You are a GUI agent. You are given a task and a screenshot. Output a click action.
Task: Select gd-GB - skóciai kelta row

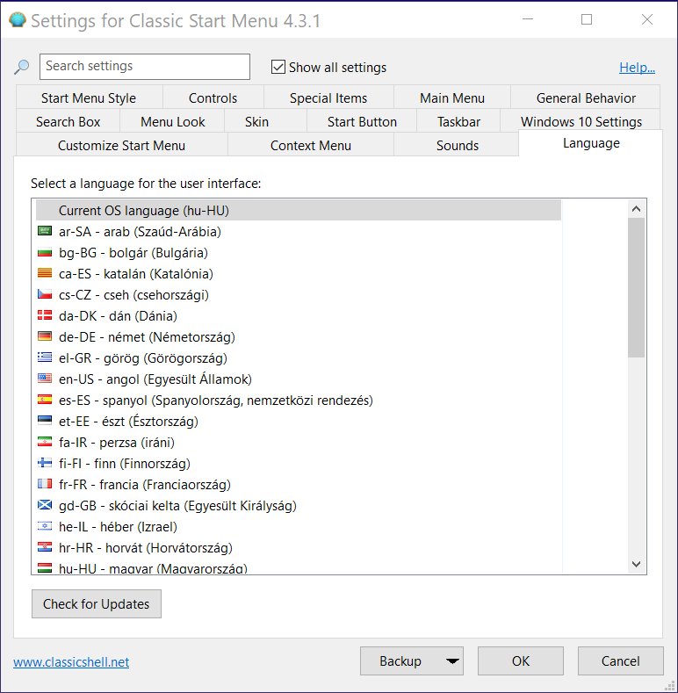(299, 505)
